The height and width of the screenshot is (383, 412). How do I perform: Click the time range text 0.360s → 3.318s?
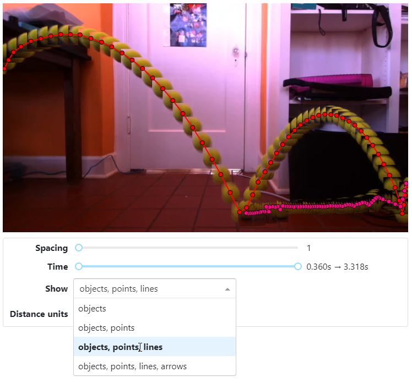tap(337, 267)
